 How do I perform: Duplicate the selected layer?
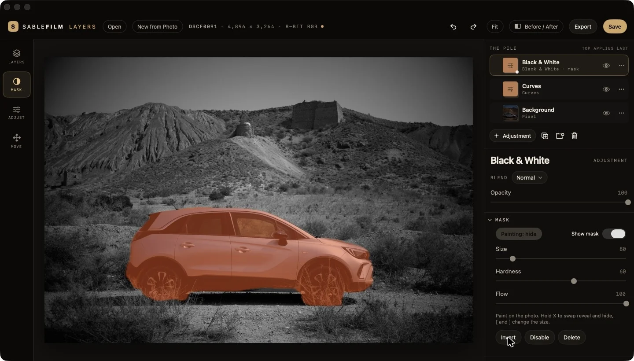tap(545, 136)
